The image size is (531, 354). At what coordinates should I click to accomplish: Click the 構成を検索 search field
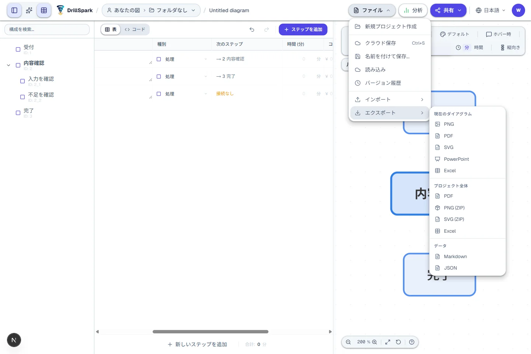tap(47, 29)
